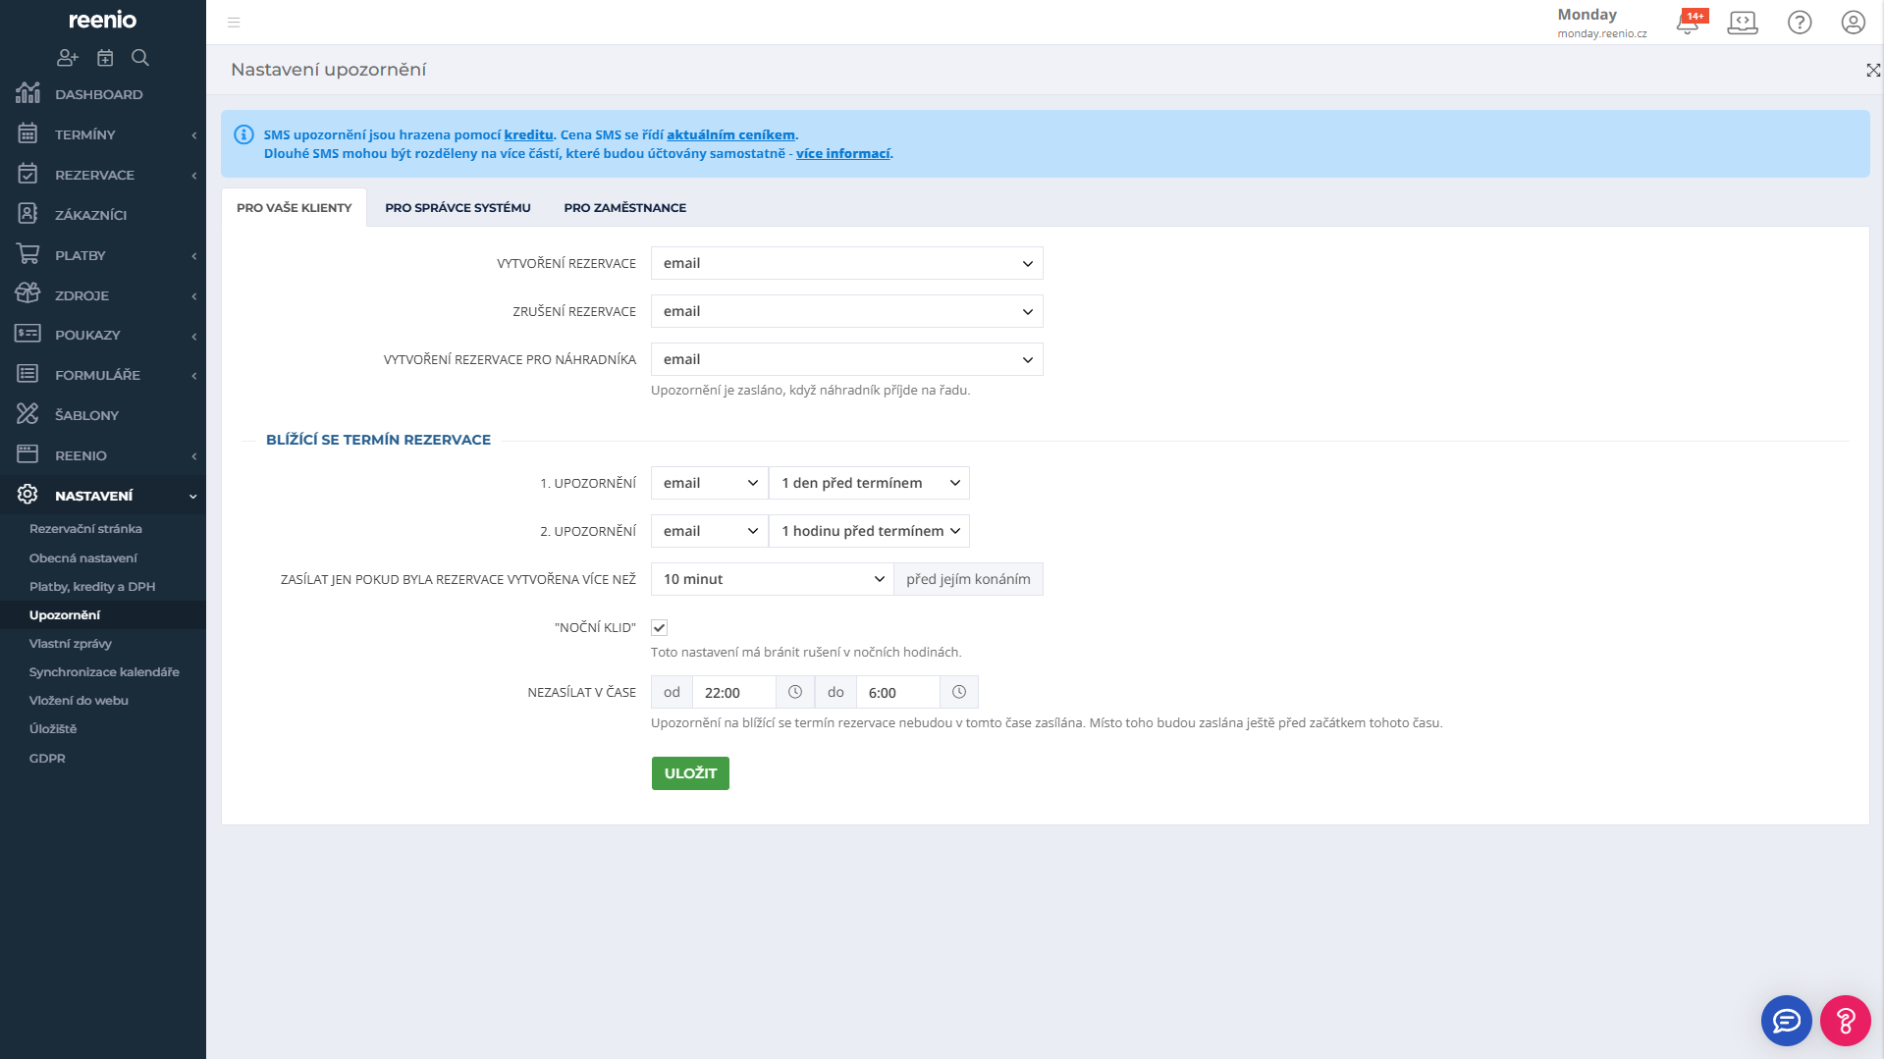Click the Nastavení gear icon
This screenshot has width=1884, height=1059.
(27, 495)
